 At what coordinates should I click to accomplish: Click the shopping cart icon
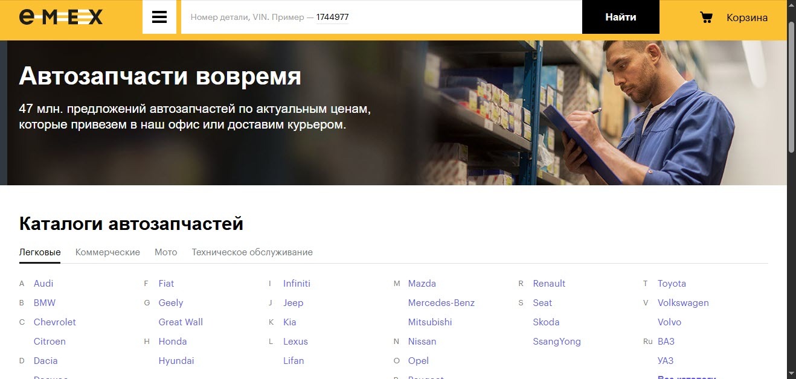[706, 18]
